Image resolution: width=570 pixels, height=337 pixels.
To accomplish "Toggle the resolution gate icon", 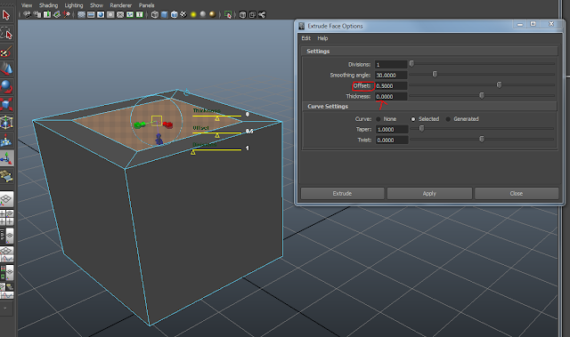I will [101, 14].
